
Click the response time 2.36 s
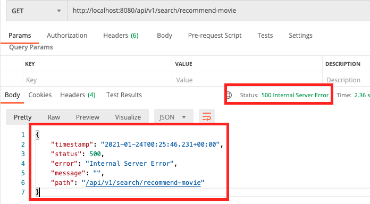362,95
